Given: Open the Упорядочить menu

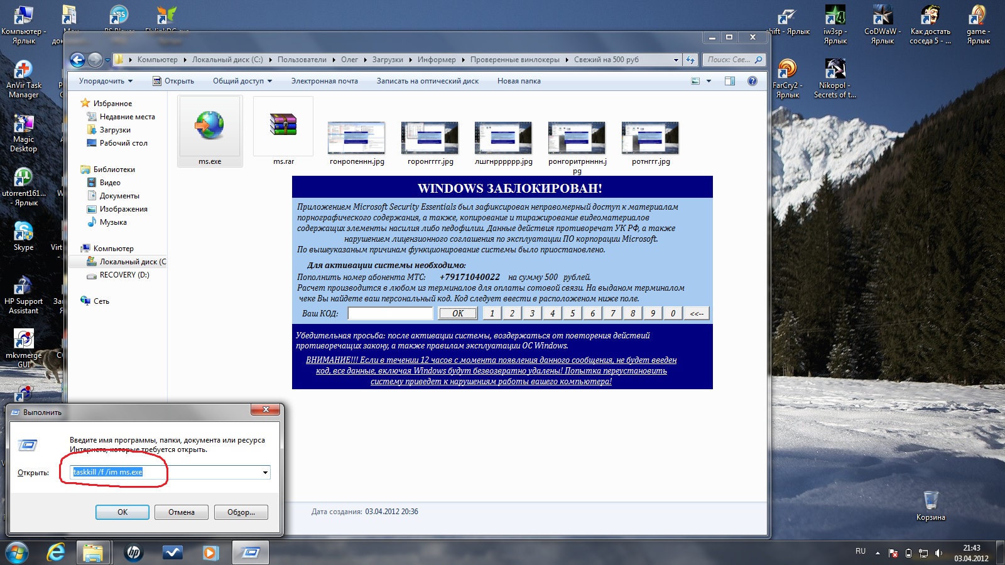Looking at the screenshot, I should (x=106, y=81).
